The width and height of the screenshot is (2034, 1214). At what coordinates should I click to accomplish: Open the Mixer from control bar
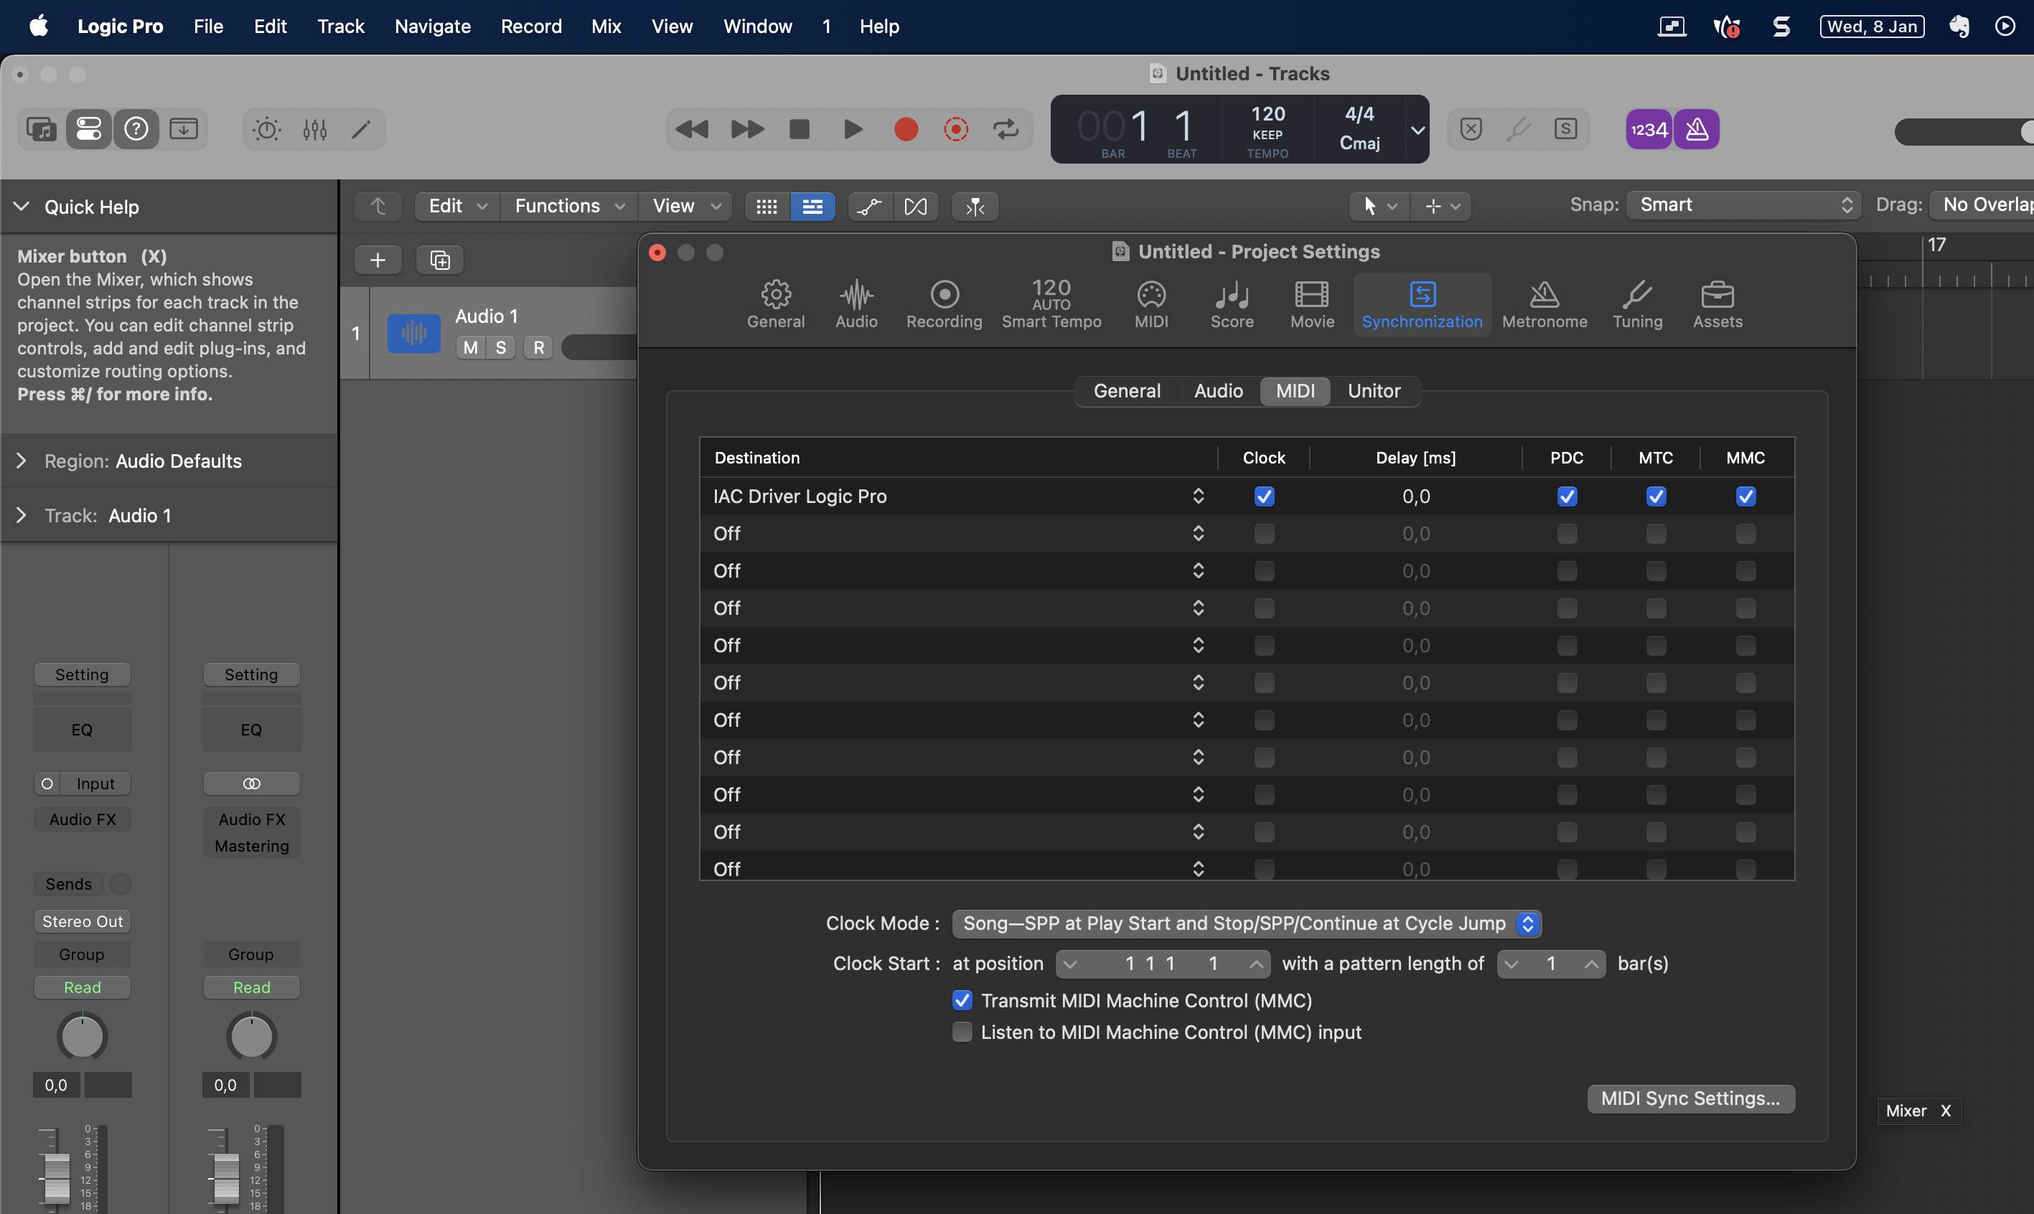[315, 129]
